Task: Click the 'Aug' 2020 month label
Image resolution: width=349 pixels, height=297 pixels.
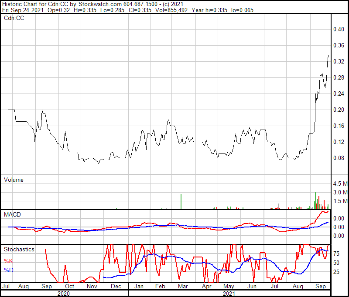Action: [24, 287]
